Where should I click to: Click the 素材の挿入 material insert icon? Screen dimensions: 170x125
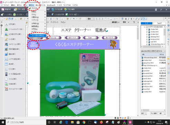tap(7, 84)
